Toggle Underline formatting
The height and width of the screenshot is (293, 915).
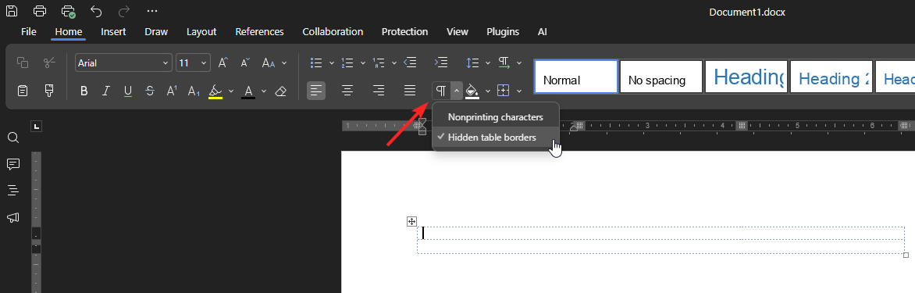click(x=128, y=91)
